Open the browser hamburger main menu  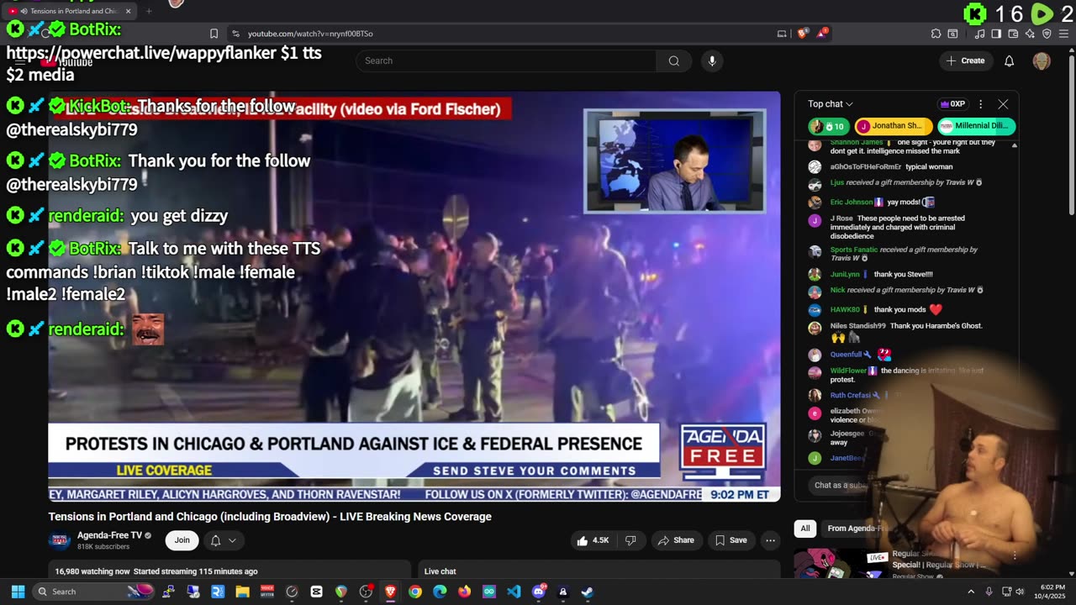[1063, 34]
